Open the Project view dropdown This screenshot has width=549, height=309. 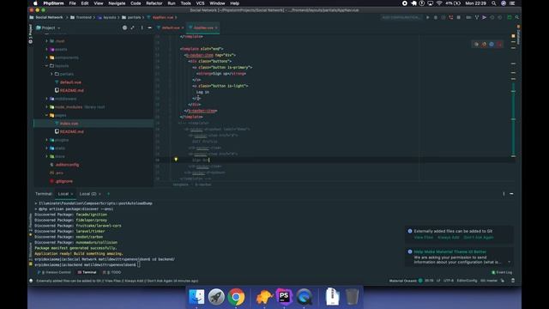pyautogui.click(x=48, y=27)
